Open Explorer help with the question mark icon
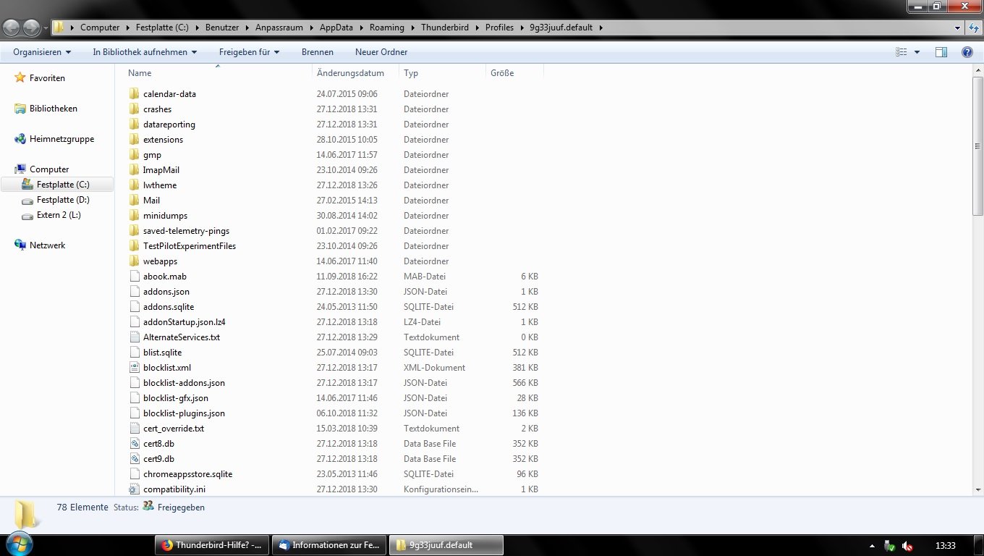The height and width of the screenshot is (556, 984). coord(967,52)
